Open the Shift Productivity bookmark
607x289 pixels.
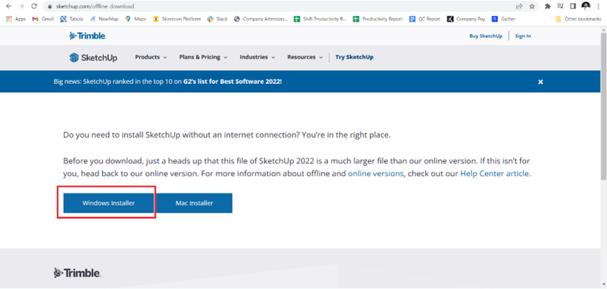(320, 19)
